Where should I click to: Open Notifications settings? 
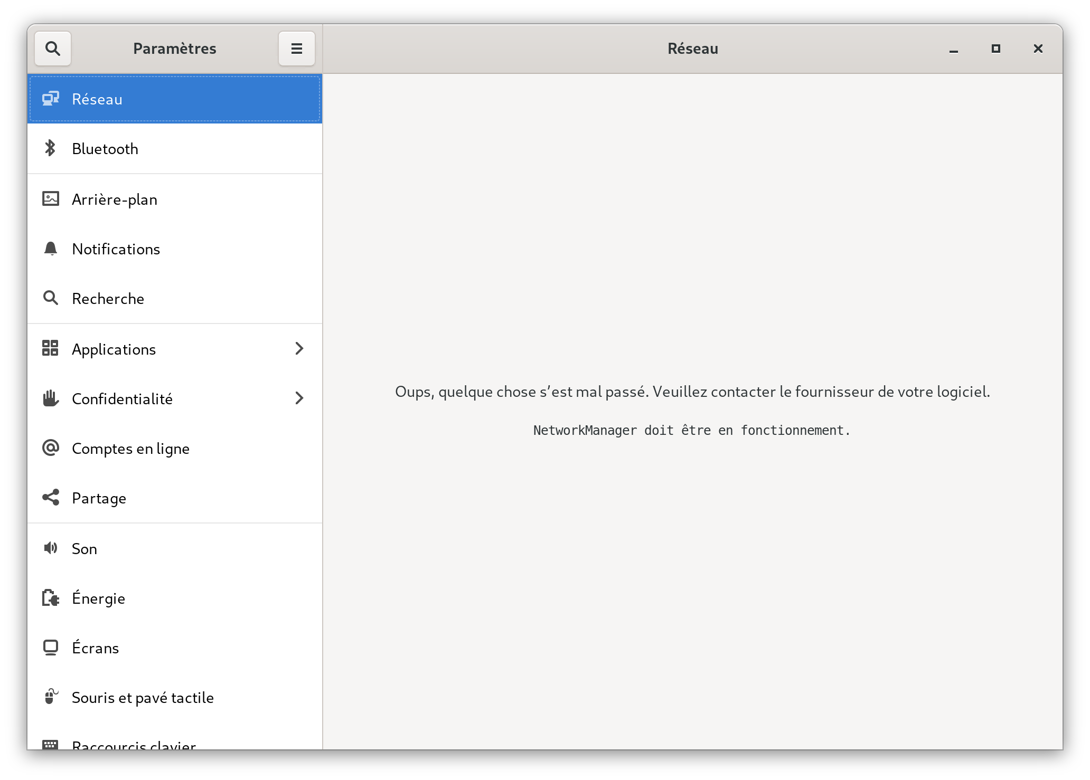coord(175,249)
